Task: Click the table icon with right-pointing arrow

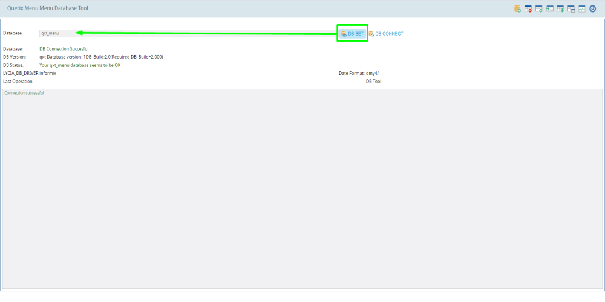Action: pos(550,9)
